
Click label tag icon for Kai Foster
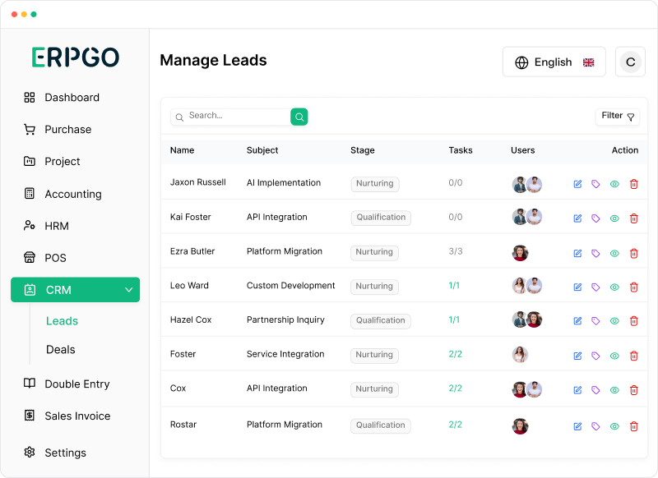595,218
